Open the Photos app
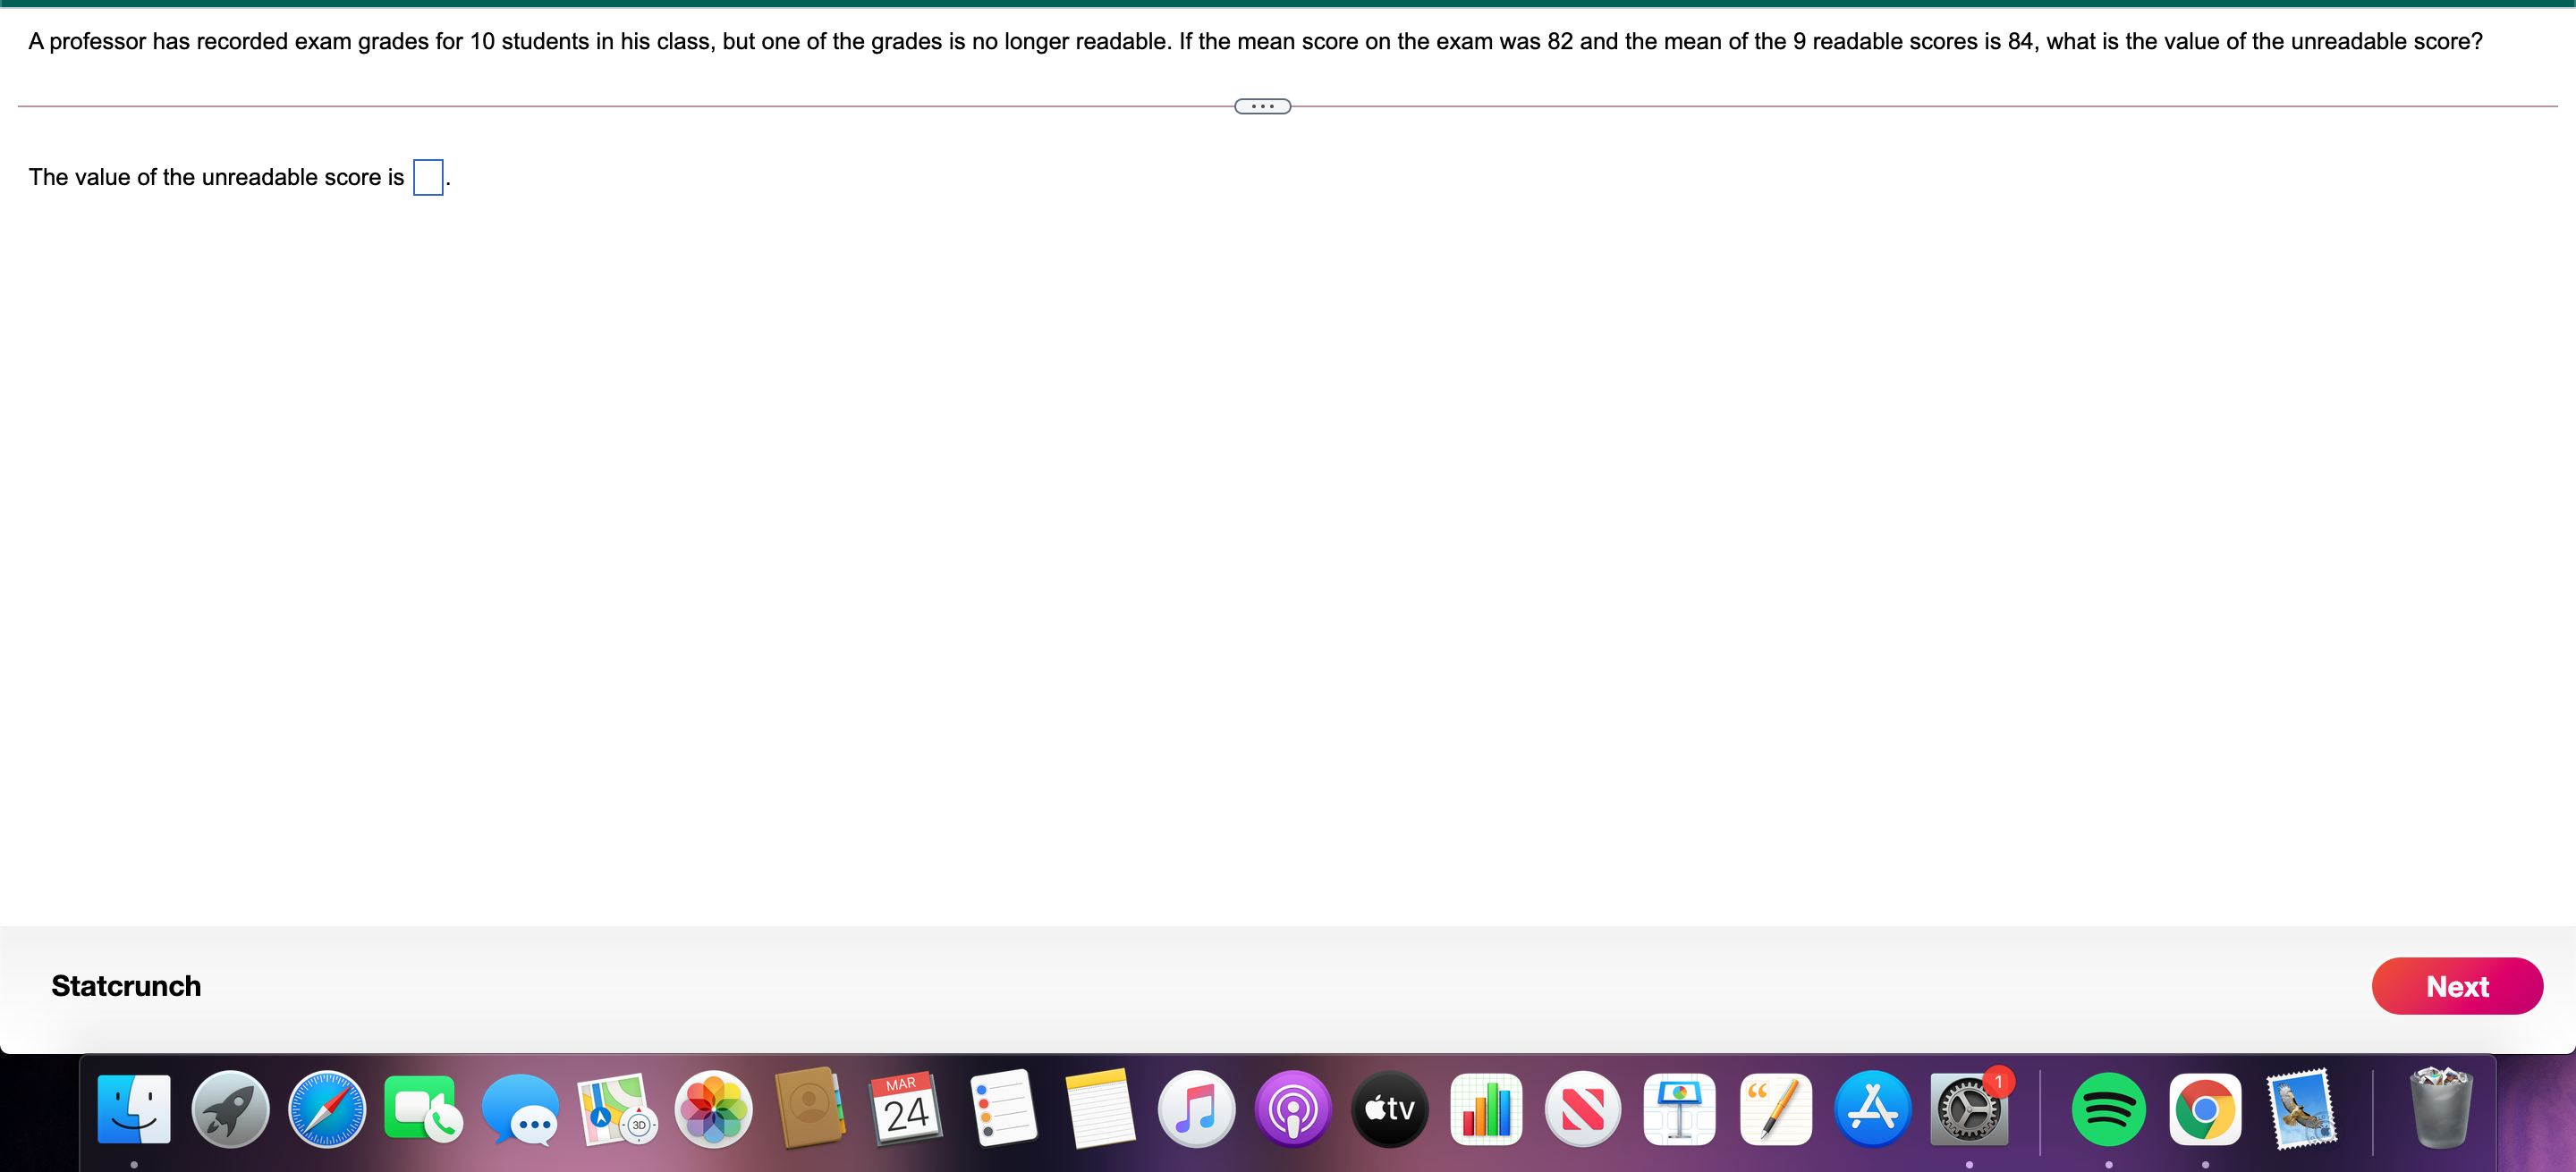The height and width of the screenshot is (1172, 2576). pyautogui.click(x=714, y=1109)
